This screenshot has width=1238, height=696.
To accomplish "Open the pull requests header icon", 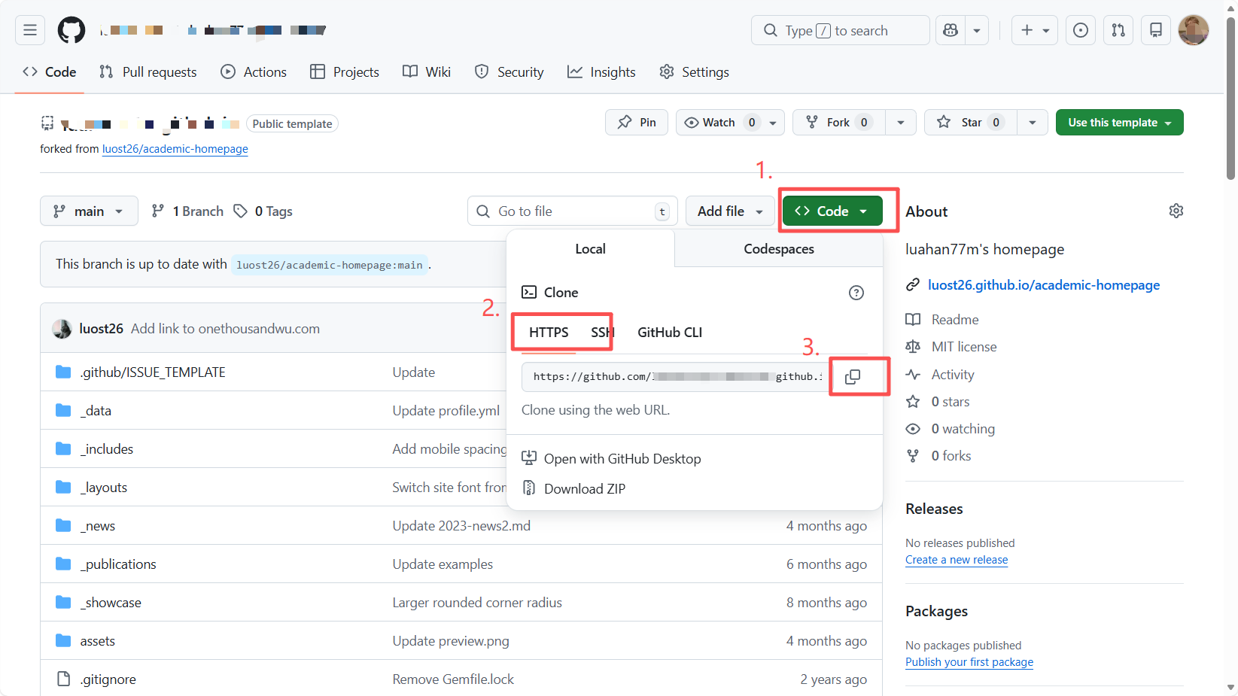I will click(x=1118, y=30).
